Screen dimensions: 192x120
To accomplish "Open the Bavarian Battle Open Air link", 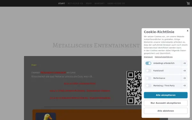I will pos(80,98).
